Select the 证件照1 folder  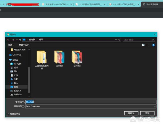point(59,59)
